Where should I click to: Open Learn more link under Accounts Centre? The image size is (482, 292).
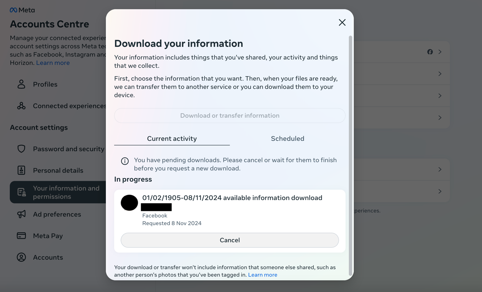53,63
